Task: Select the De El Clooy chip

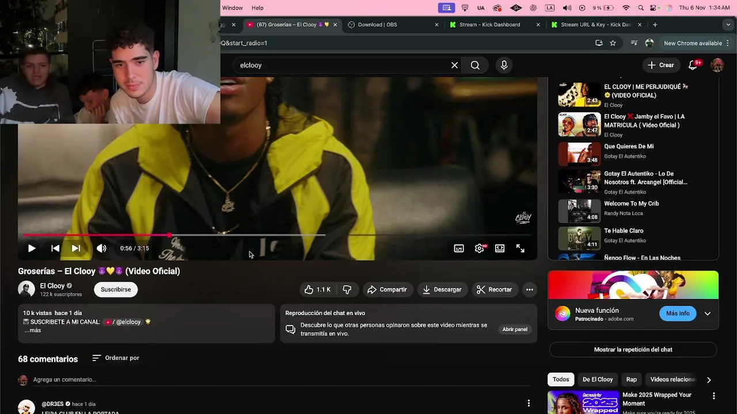Action: point(598,379)
